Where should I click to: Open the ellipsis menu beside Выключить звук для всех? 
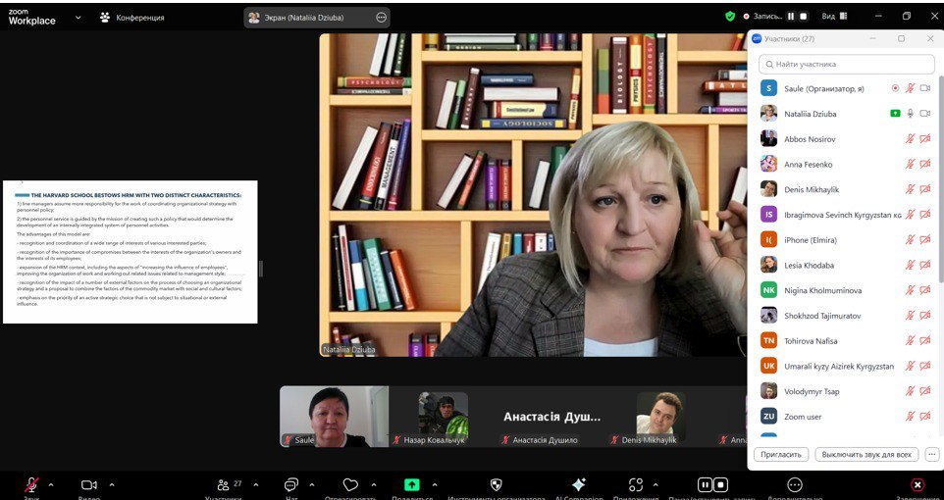(932, 454)
